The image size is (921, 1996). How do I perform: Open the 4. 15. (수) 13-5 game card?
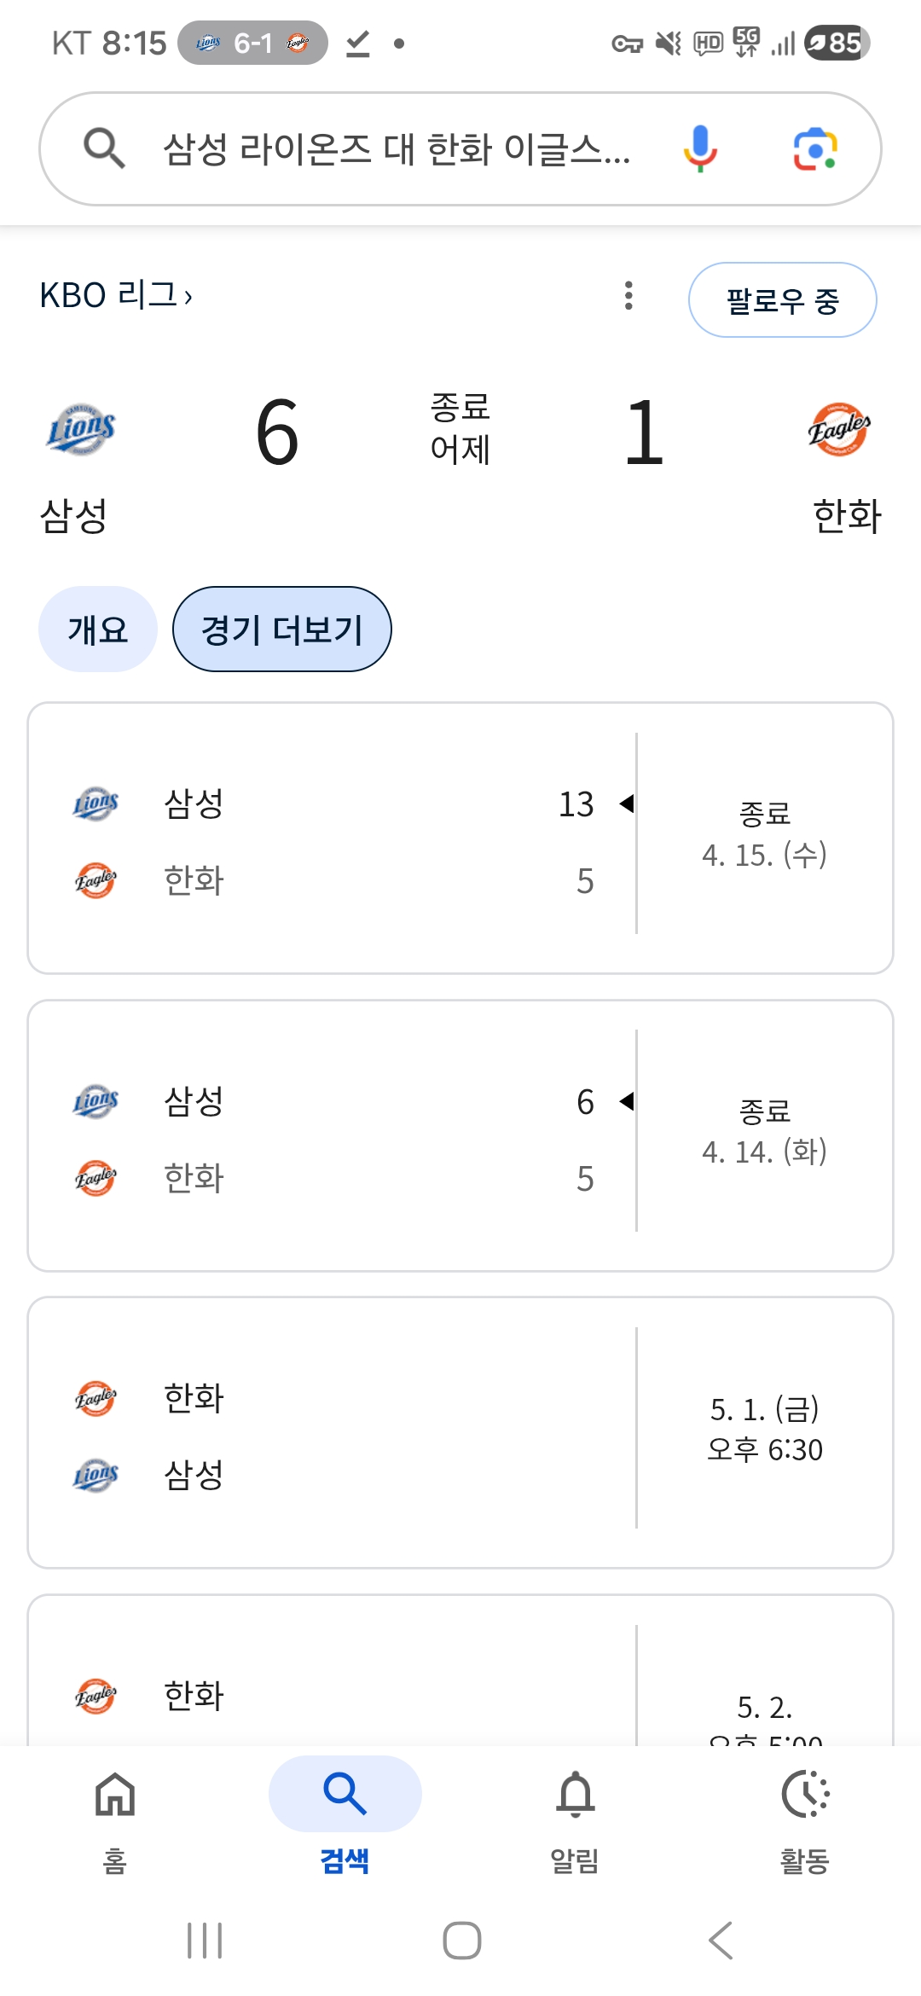click(x=460, y=838)
